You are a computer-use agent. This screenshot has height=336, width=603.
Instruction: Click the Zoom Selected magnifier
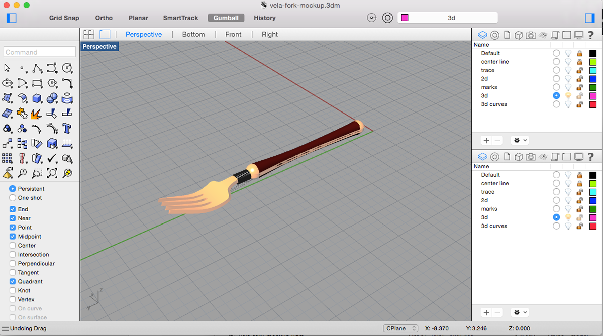[x=67, y=173]
